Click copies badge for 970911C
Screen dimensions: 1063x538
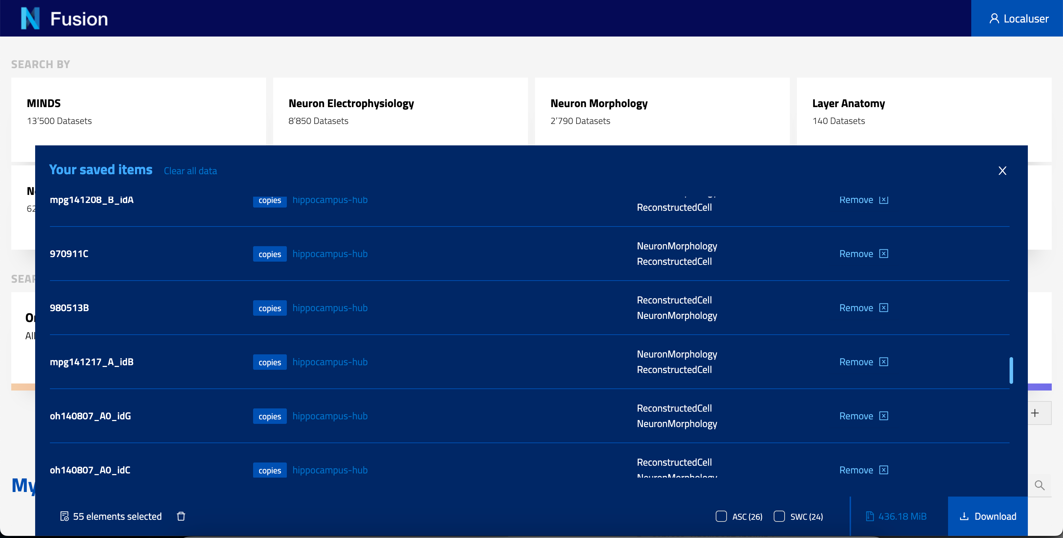(270, 254)
